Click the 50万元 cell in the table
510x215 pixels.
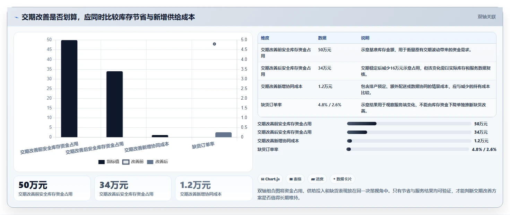[325, 50]
